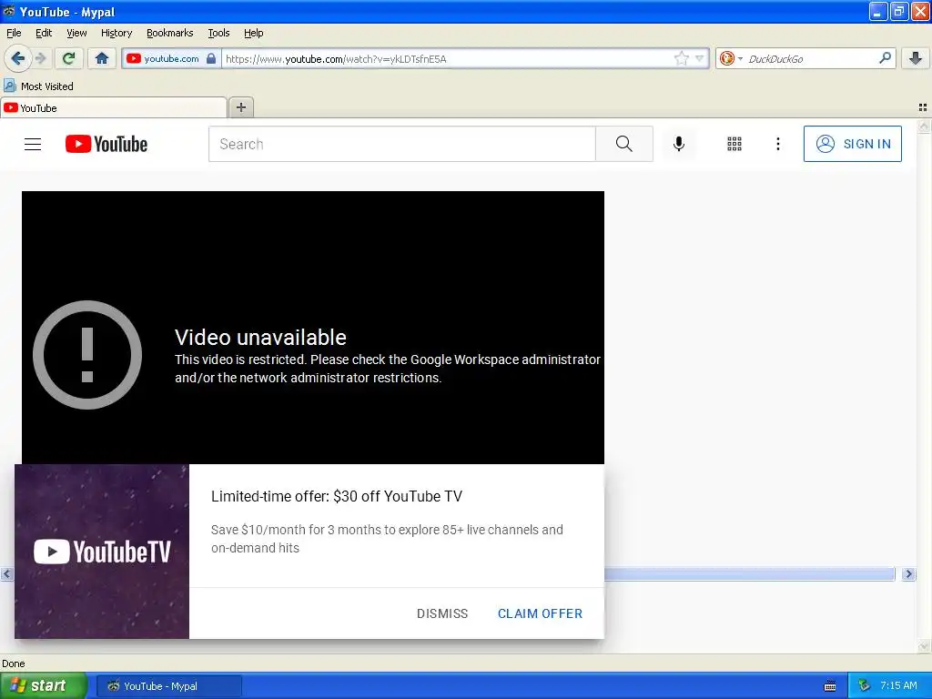Click the Video unavailable warning icon
The width and height of the screenshot is (932, 699).
coord(87,355)
